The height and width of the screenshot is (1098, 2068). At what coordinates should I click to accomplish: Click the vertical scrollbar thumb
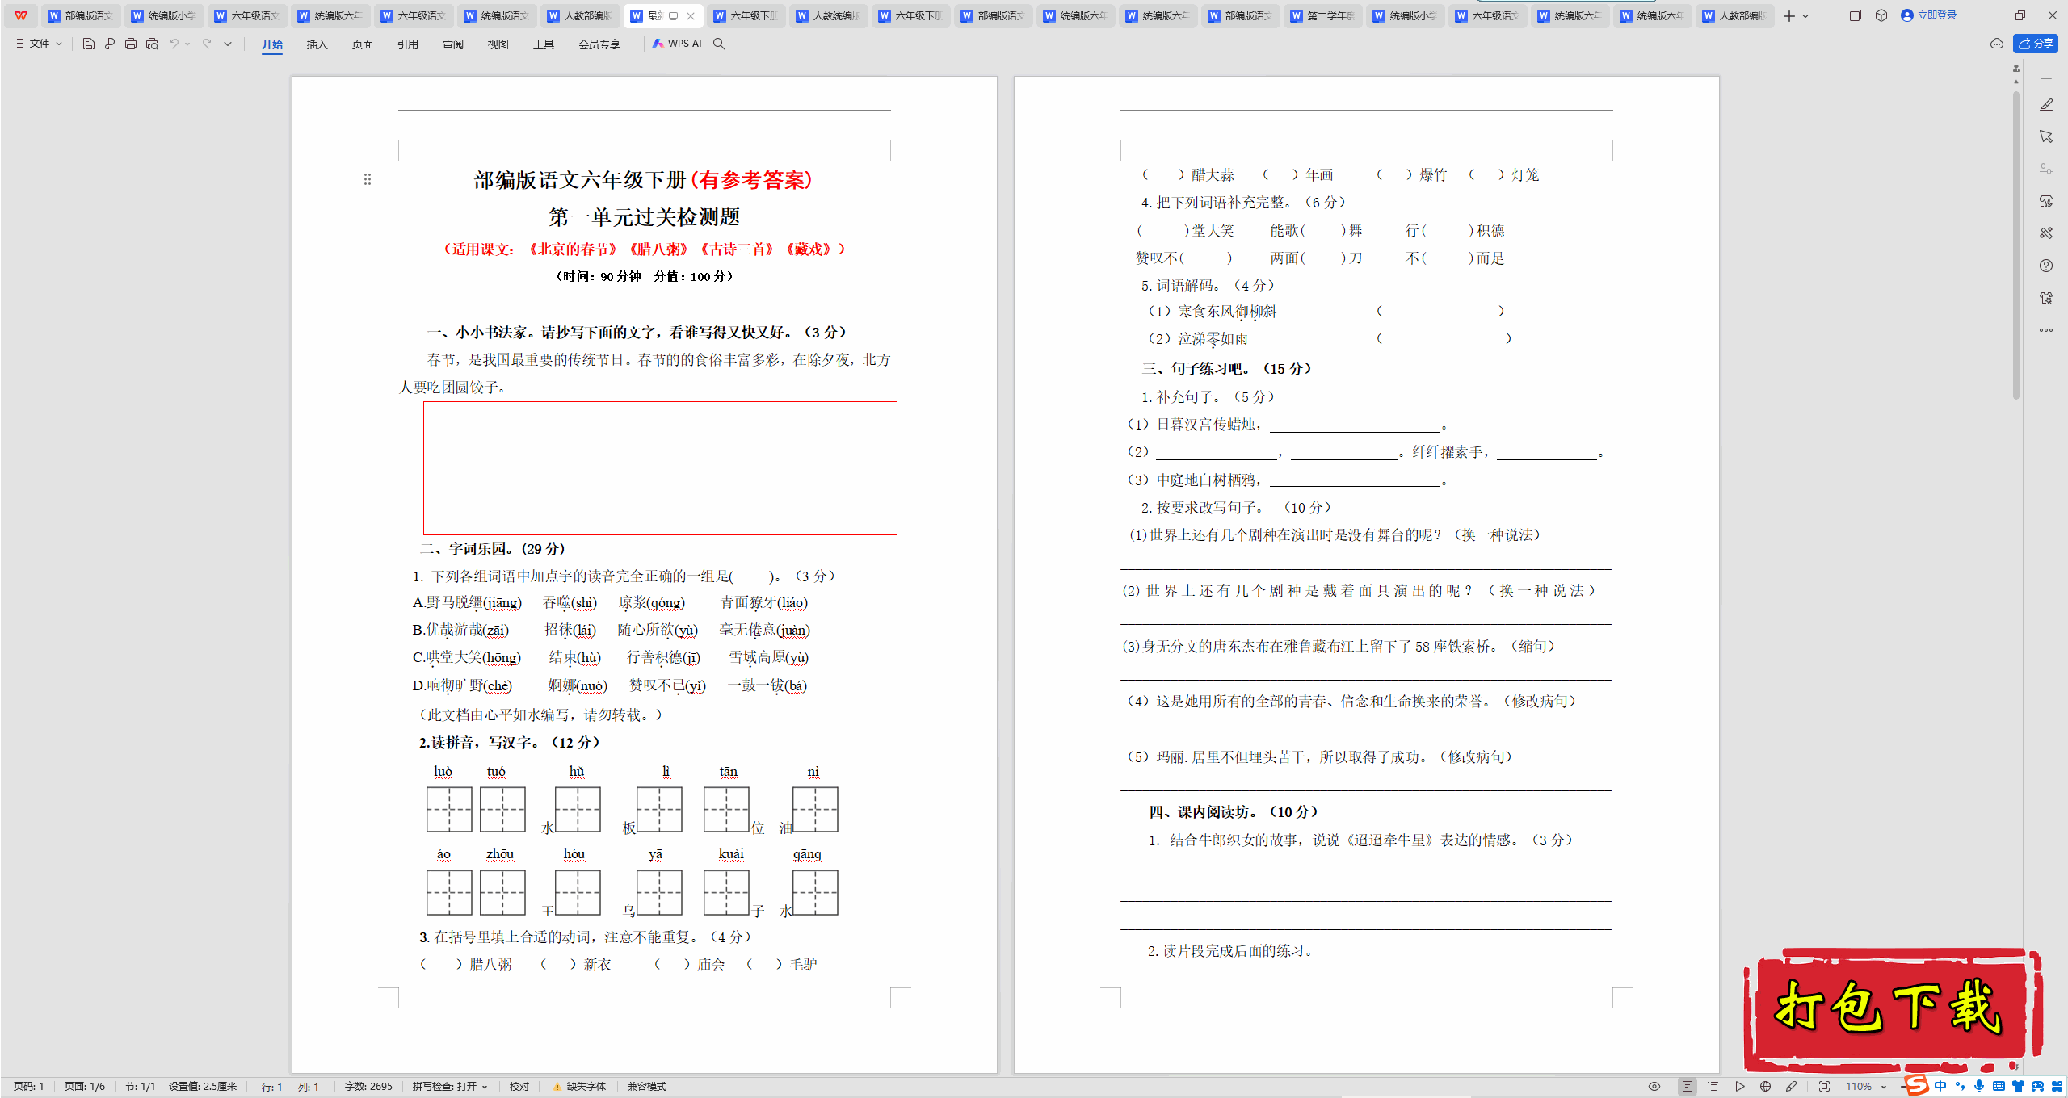click(x=2016, y=246)
